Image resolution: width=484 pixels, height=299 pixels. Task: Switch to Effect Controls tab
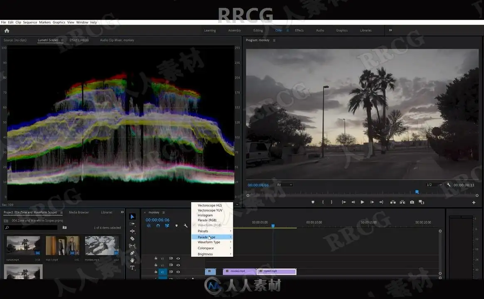click(79, 40)
